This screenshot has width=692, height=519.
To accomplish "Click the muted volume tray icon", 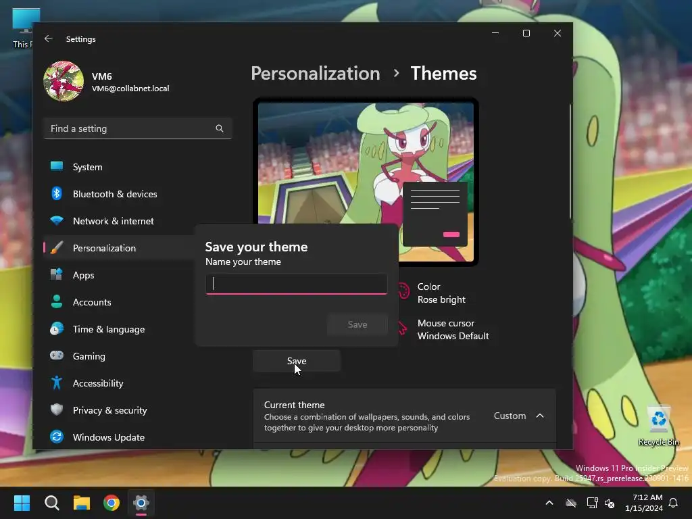I will click(x=610, y=503).
